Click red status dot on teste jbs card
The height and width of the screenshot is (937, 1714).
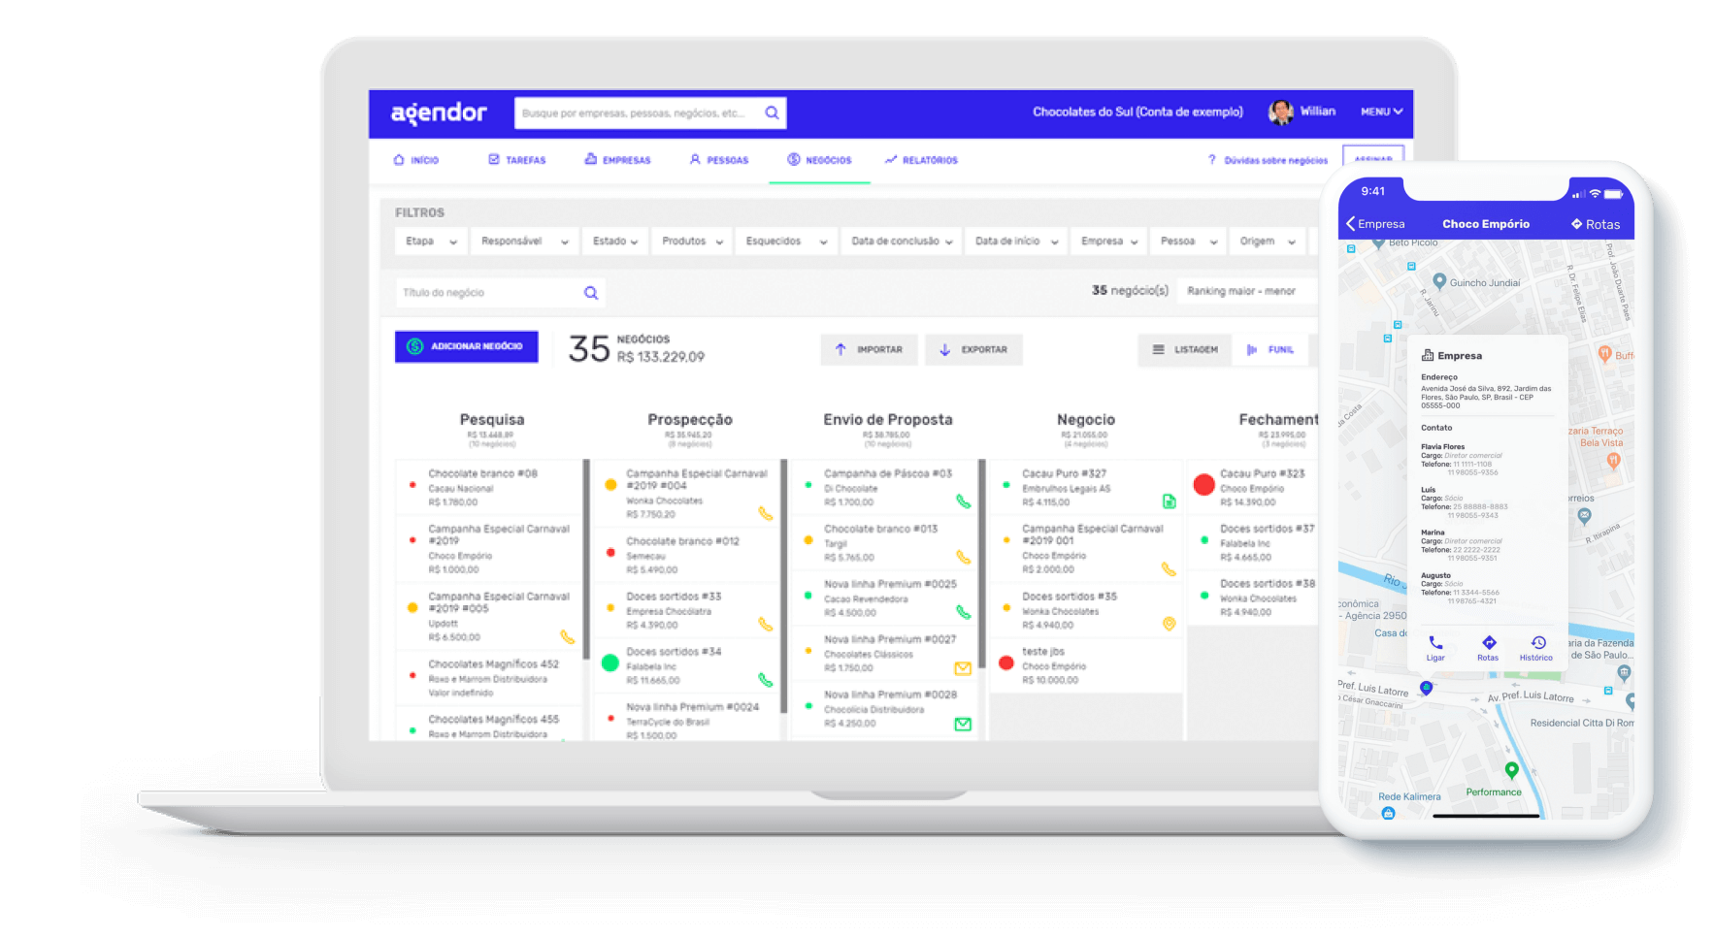click(1006, 662)
